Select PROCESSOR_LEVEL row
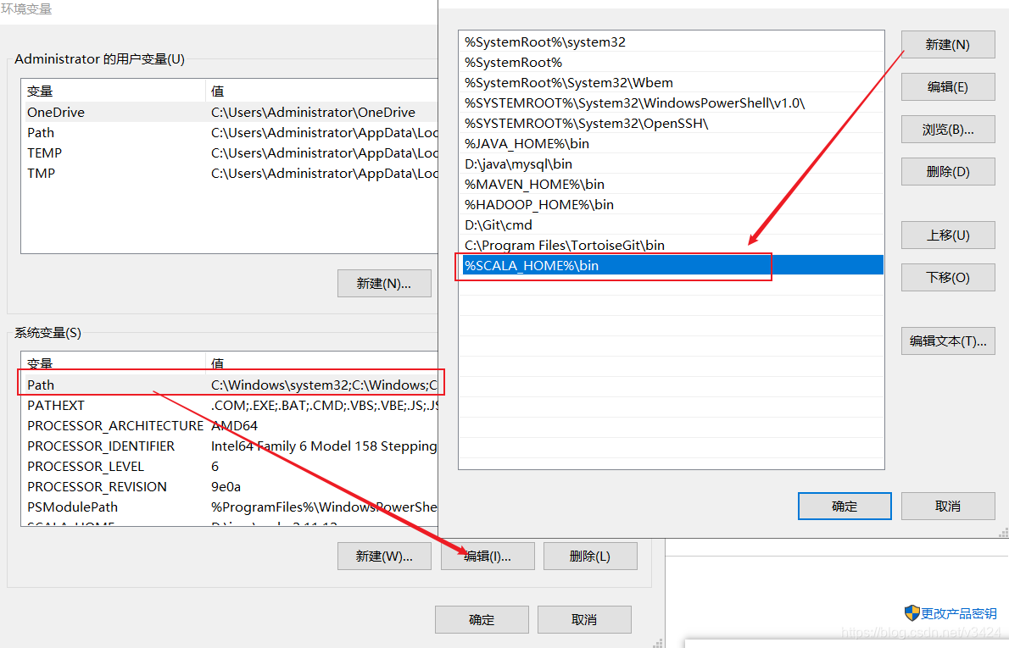The height and width of the screenshot is (648, 1009). (231, 466)
